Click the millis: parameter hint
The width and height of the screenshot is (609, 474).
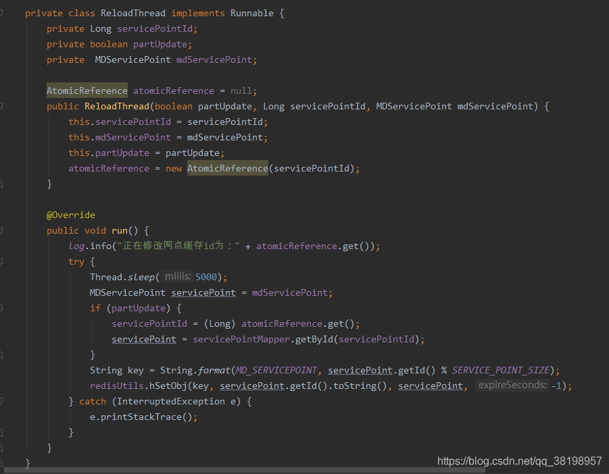[x=178, y=276]
